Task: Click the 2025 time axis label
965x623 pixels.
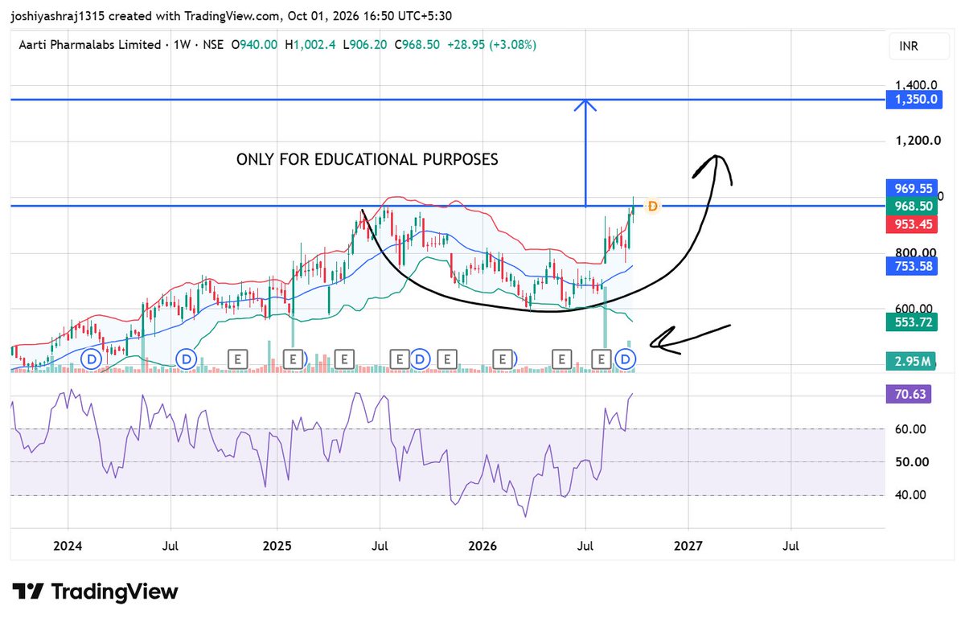Action: [277, 546]
